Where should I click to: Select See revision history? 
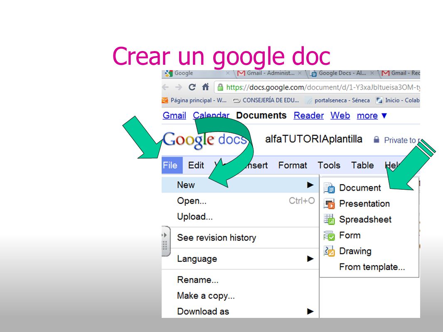240,238
